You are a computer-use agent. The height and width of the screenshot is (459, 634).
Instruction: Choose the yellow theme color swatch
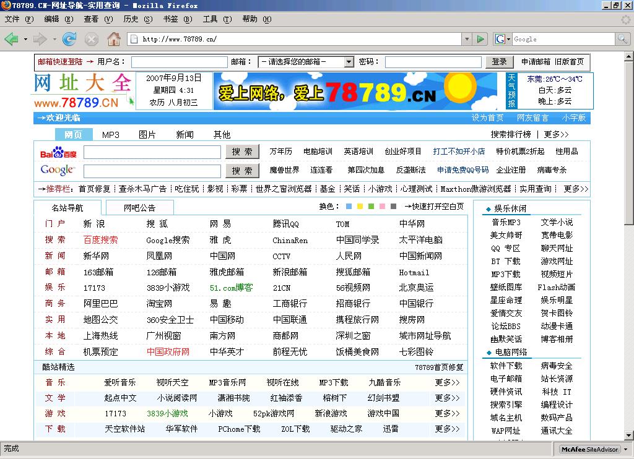[x=360, y=207]
